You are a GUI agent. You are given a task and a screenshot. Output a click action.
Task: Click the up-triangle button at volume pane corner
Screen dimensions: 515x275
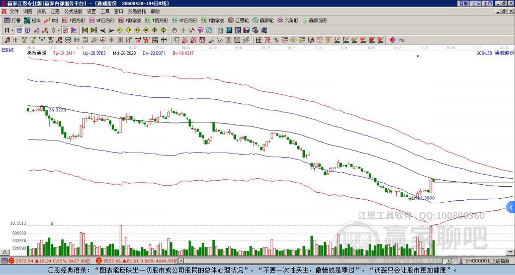click(4, 252)
